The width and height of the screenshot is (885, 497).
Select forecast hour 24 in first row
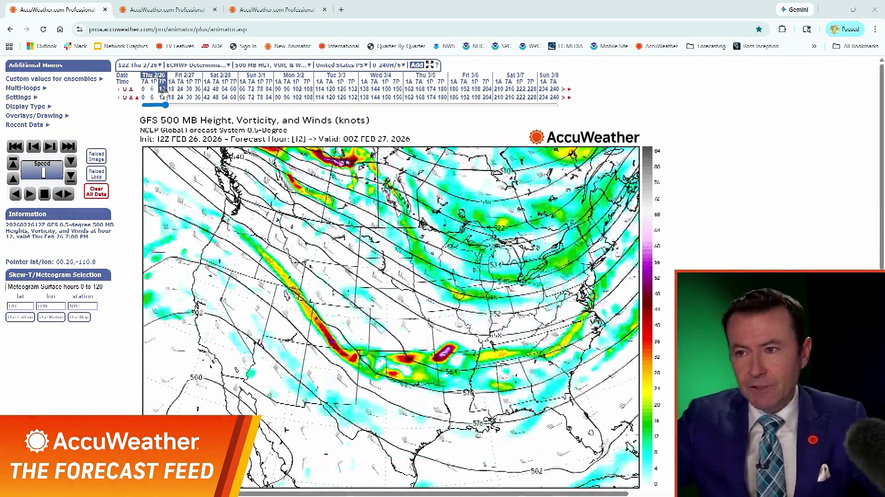[180, 89]
